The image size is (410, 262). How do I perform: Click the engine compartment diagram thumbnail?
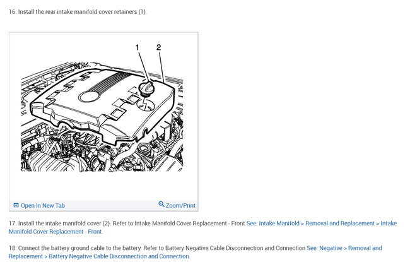pos(102,117)
